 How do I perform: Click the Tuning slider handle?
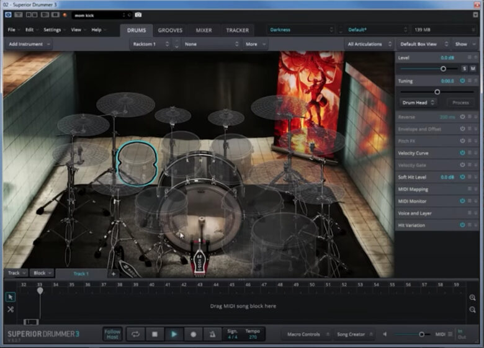[437, 92]
